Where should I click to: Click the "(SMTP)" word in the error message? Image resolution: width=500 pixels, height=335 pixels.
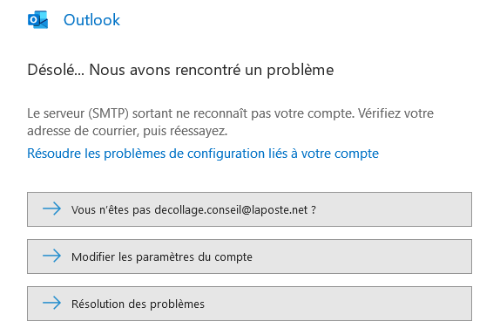(x=108, y=113)
